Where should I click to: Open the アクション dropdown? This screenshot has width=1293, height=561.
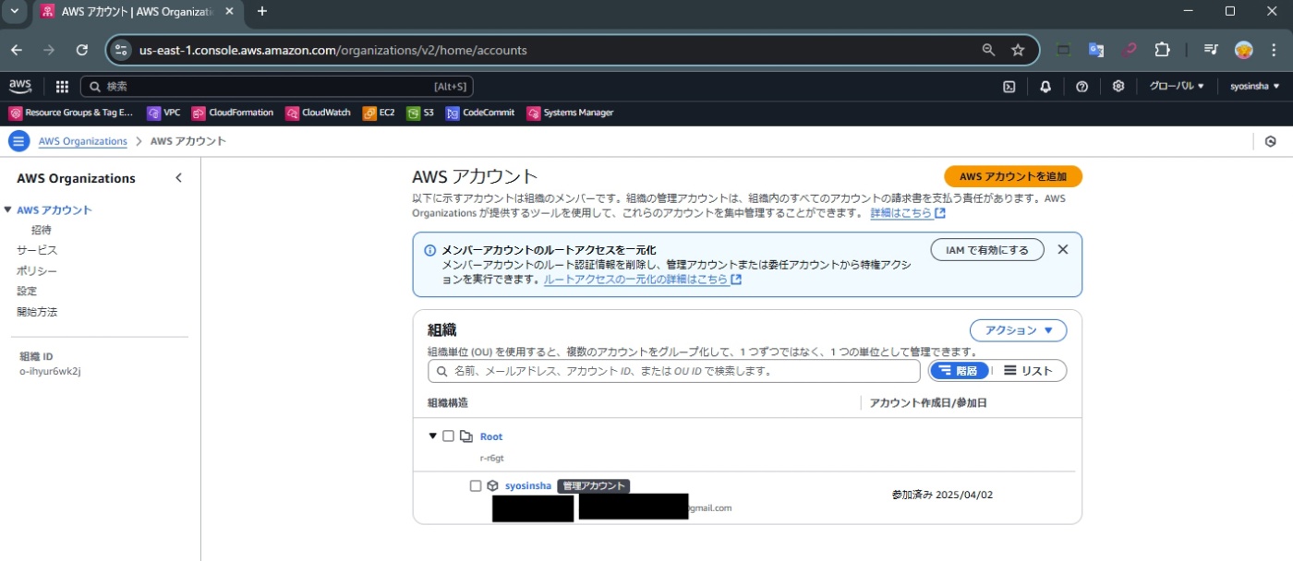1018,330
